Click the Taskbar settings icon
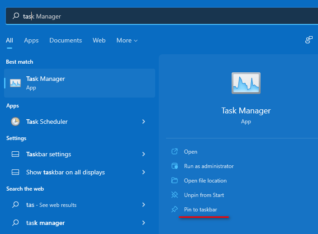 click(x=15, y=154)
